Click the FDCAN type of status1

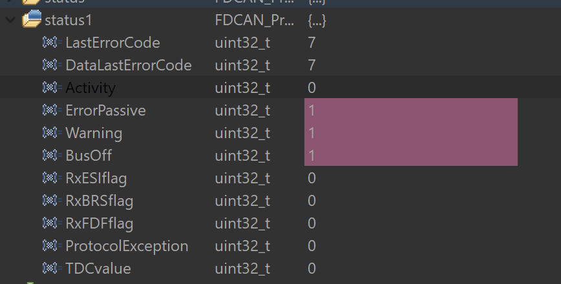tap(257, 20)
